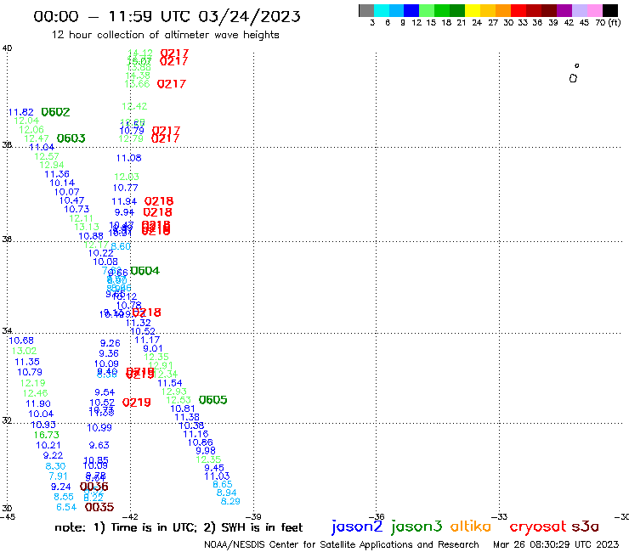This screenshot has width=629, height=552.
Task: Click the blue legend swatch above 12
Action: click(411, 10)
